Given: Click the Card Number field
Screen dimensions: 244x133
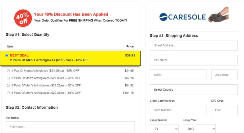Looking at the screenshot, I should tap(178, 110).
